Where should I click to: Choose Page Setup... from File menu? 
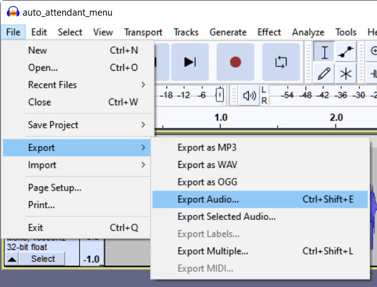tap(77, 188)
